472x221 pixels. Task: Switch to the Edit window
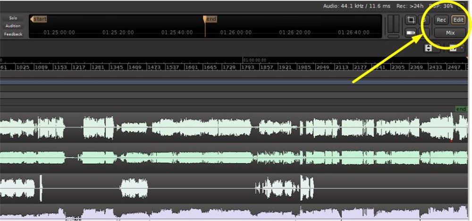pyautogui.click(x=458, y=20)
